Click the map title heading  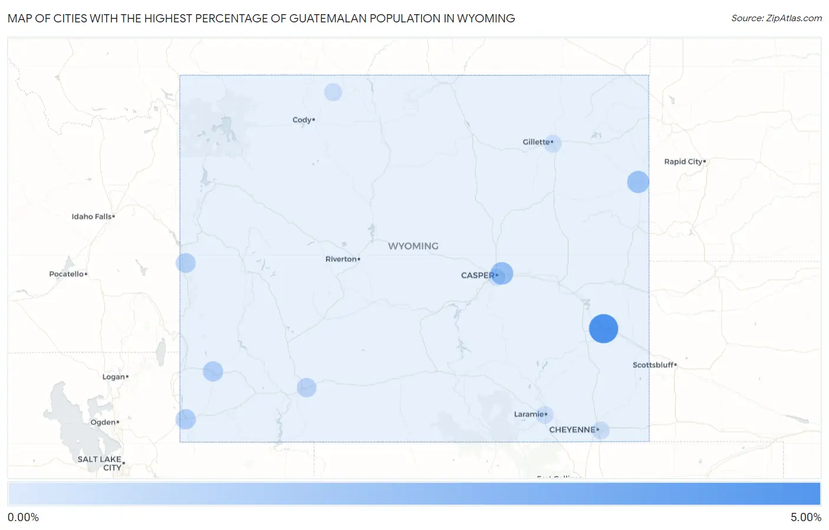261,18
